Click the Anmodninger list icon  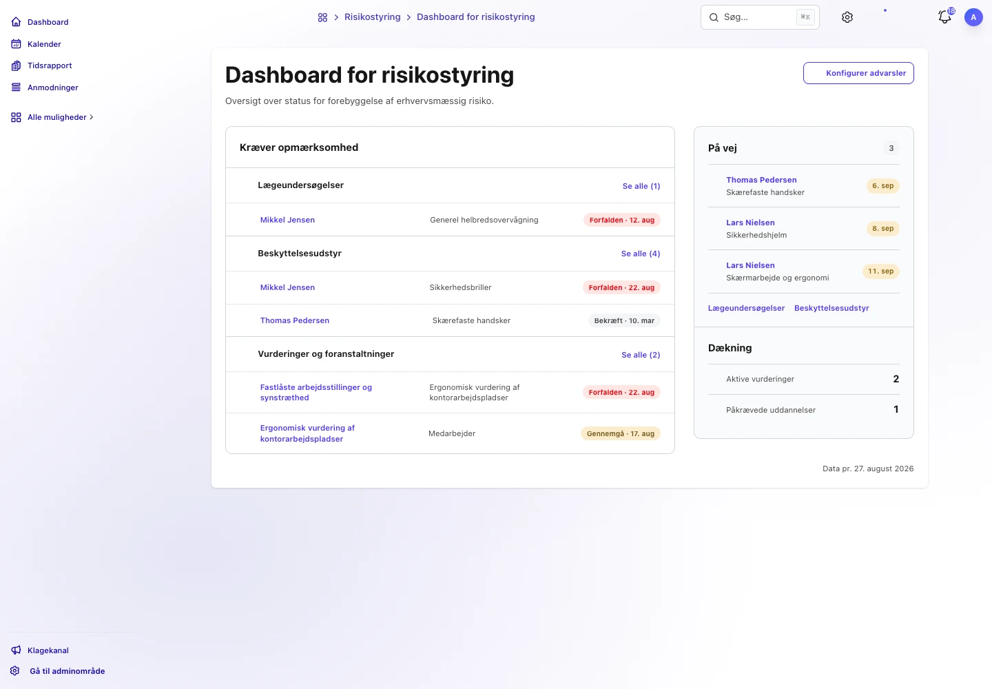[16, 88]
